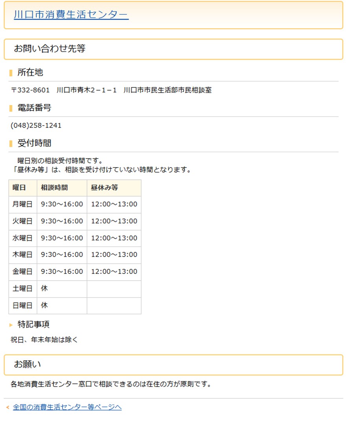Select the 相談時間 column header

point(54,188)
